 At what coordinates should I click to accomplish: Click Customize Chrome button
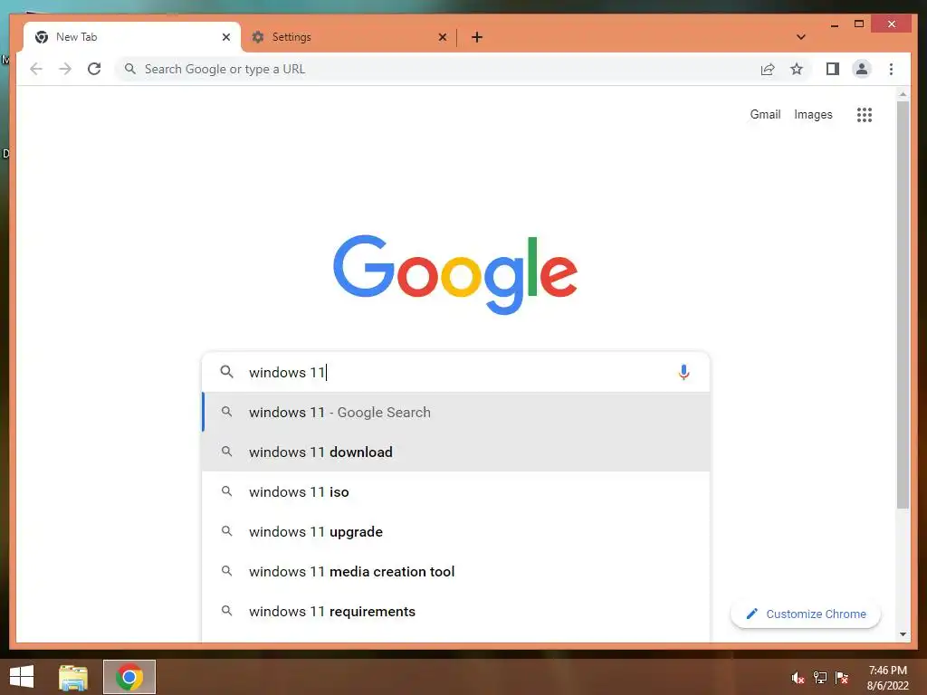pos(805,614)
